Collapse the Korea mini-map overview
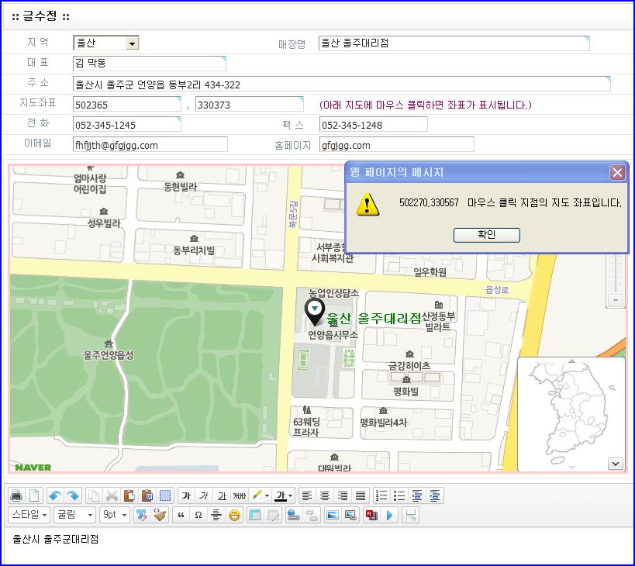The image size is (635, 566). [x=616, y=464]
